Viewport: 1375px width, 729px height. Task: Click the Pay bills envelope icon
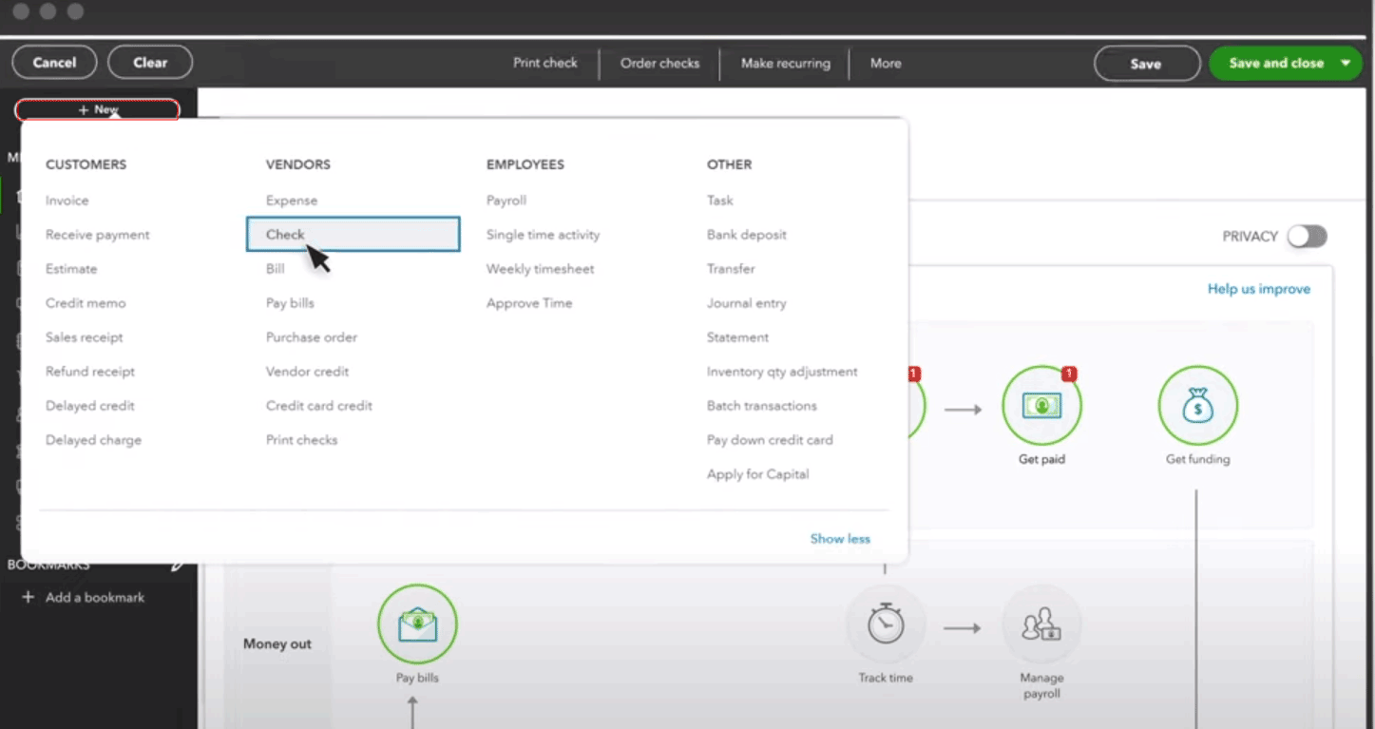coord(417,623)
